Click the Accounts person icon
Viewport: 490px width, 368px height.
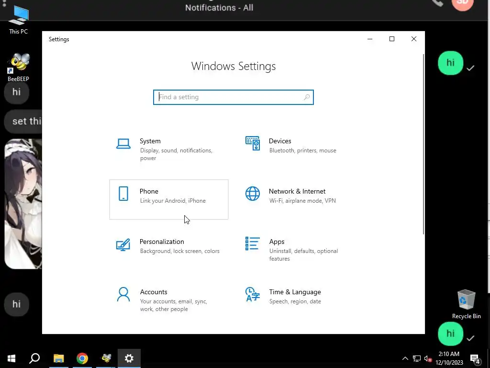123,294
